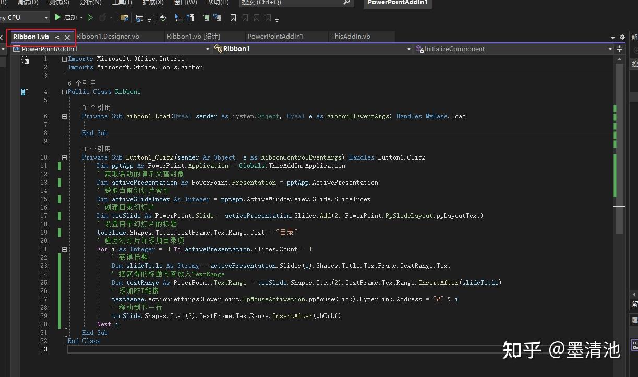The image size is (638, 377).
Task: Switch to the ThisAddIn.vb tab
Action: [351, 37]
